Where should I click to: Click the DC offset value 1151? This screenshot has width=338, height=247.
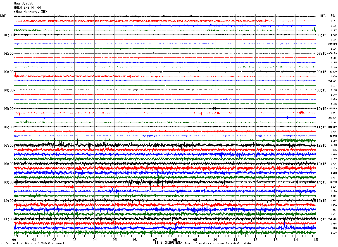click(x=334, y=21)
